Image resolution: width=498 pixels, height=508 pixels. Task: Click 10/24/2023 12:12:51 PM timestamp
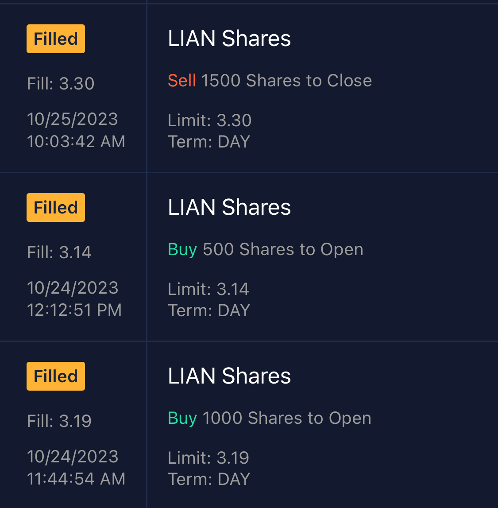[x=74, y=299]
